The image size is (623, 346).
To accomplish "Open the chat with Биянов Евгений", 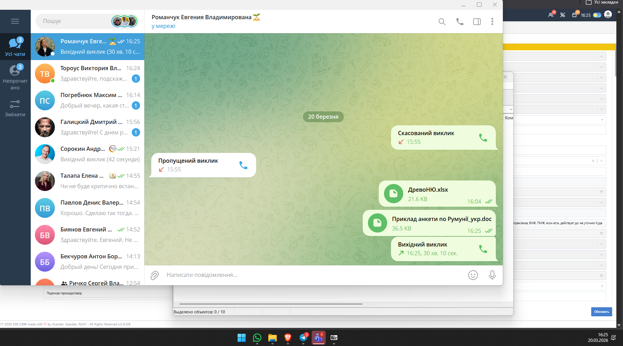I will [88, 235].
